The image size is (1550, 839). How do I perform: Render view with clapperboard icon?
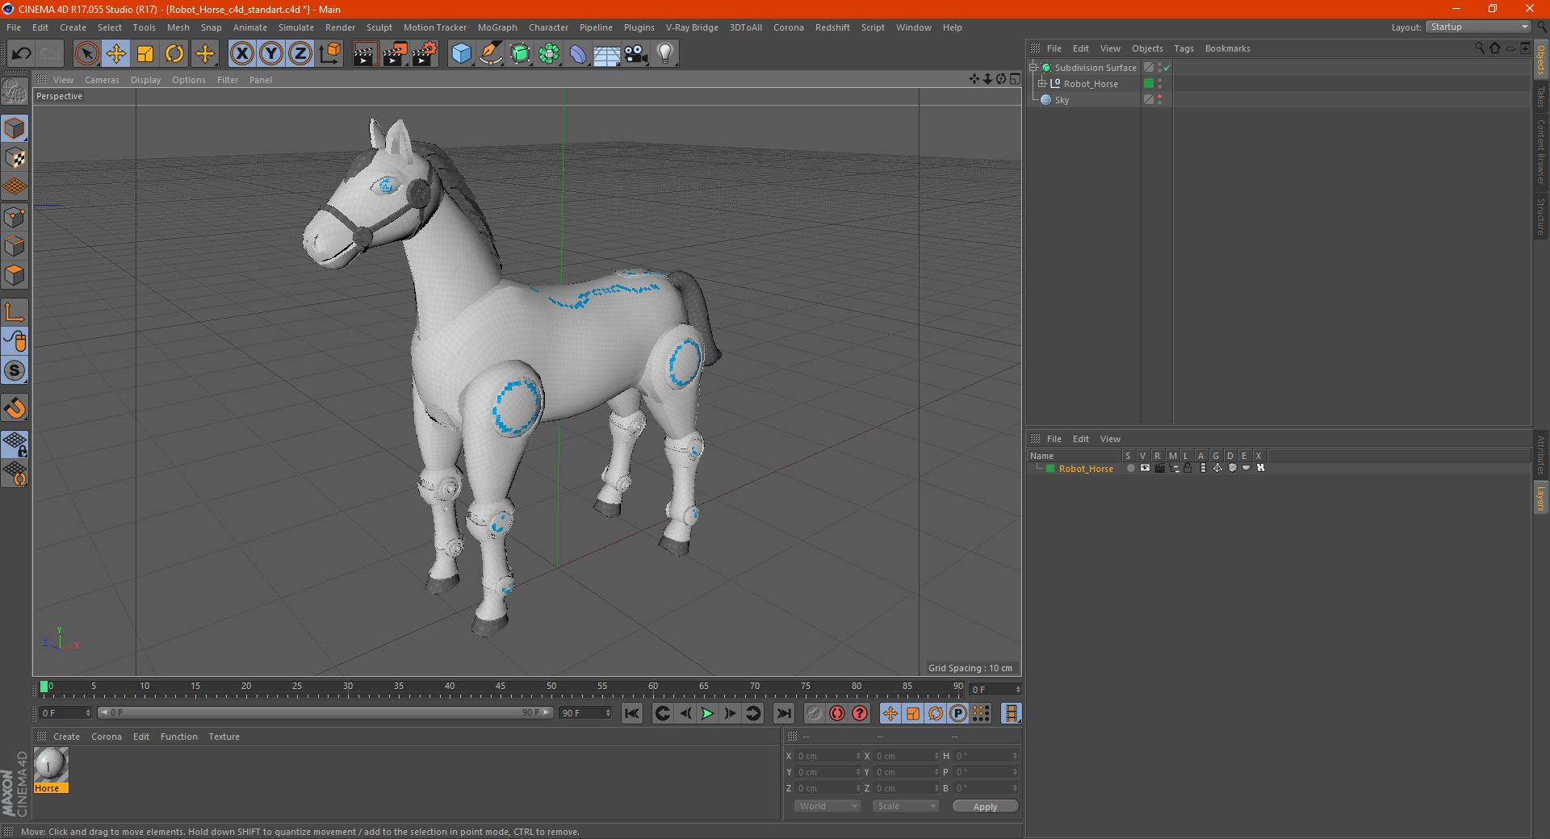pos(365,54)
